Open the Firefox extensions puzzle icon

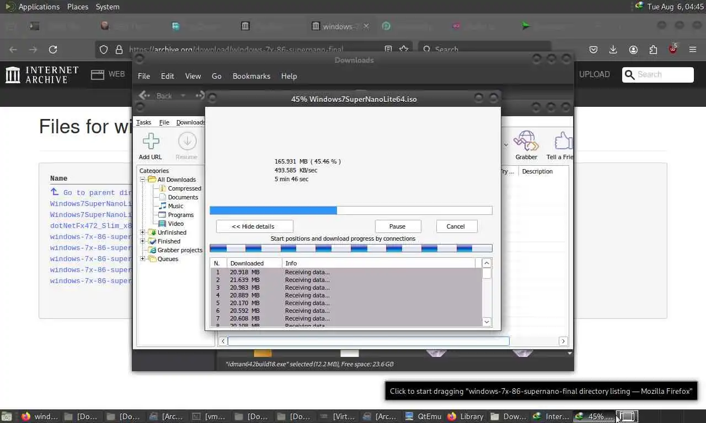653,50
